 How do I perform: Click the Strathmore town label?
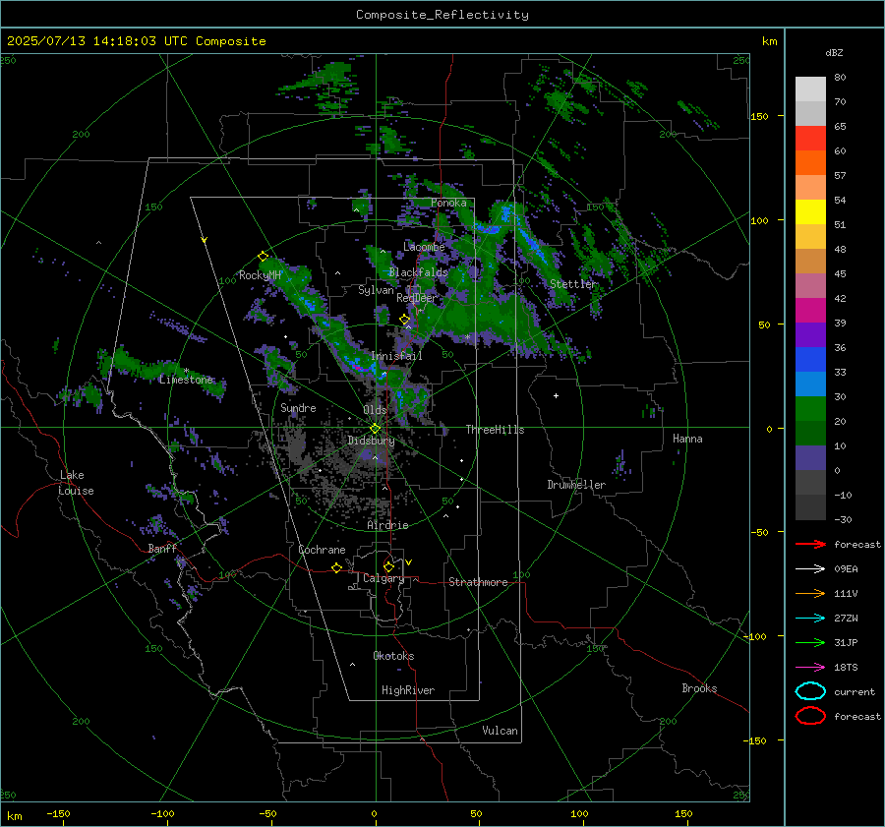pyautogui.click(x=478, y=582)
